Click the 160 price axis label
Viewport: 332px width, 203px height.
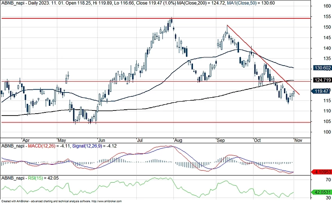tap(327, 6)
